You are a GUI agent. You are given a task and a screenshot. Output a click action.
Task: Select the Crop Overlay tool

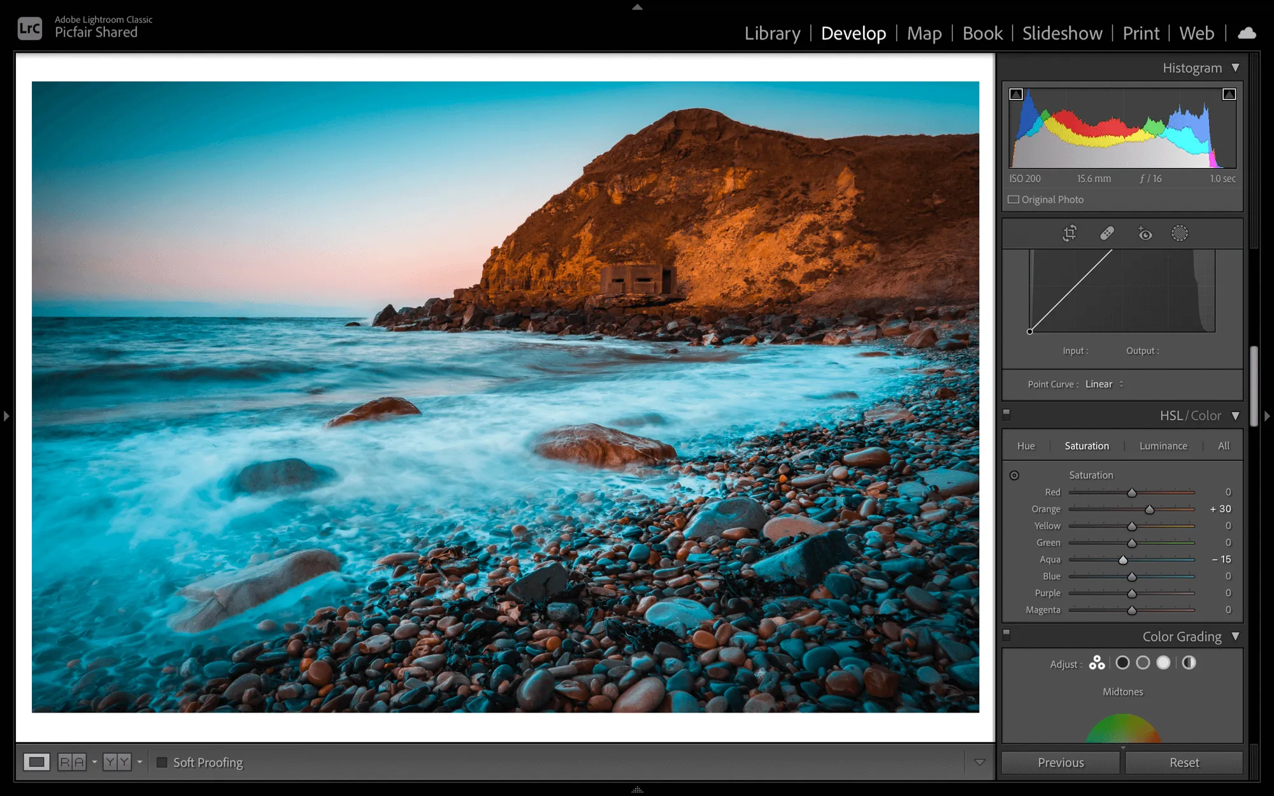click(1070, 233)
